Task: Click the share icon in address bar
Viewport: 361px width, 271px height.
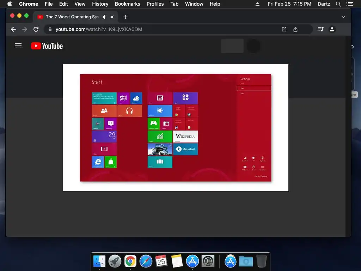Action: pyautogui.click(x=295, y=29)
